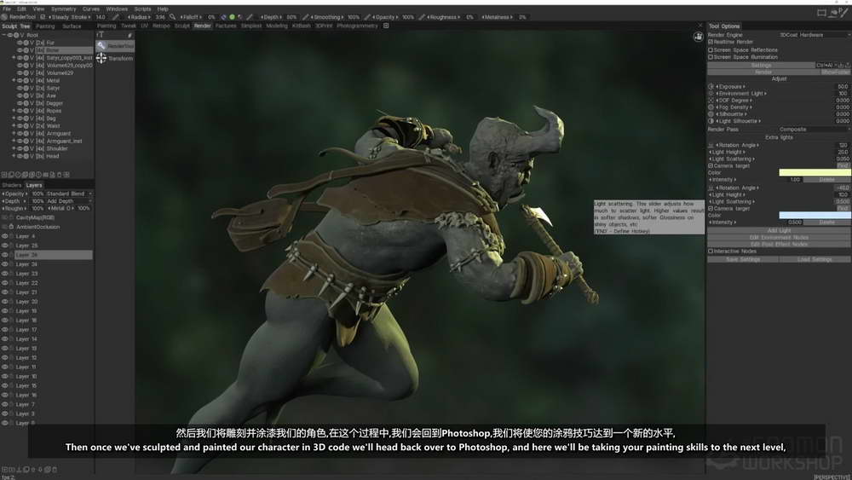Open the Render Engine dropdown
The height and width of the screenshot is (480, 852).
pos(815,35)
